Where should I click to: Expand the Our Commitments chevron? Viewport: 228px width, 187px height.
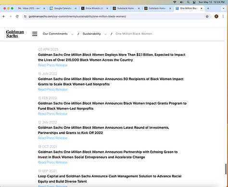[72, 34]
